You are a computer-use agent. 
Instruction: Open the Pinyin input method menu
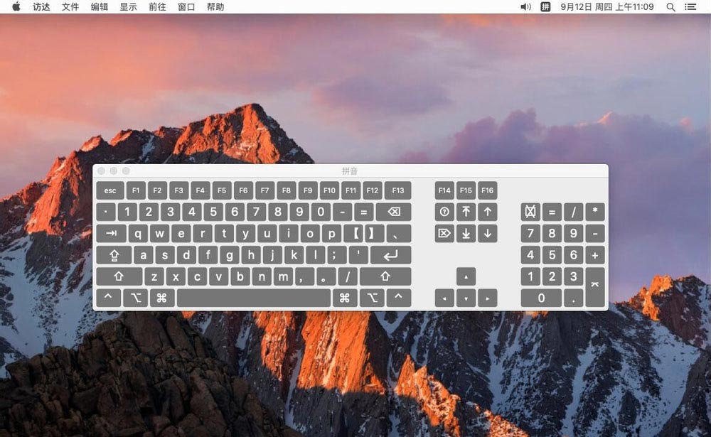545,7
